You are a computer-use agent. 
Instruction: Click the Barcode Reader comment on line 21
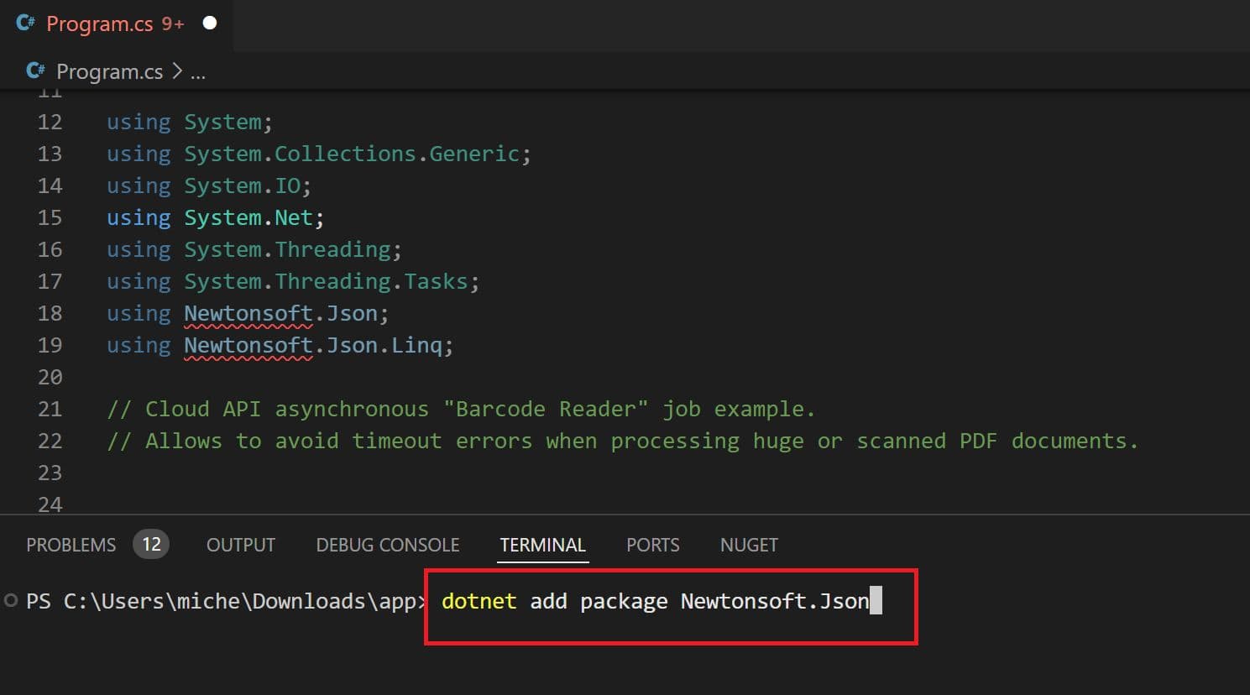click(x=545, y=409)
